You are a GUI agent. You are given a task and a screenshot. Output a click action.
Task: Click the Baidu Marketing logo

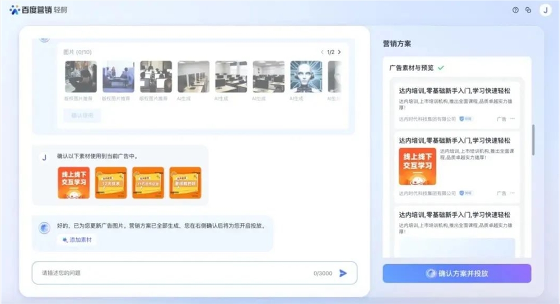pyautogui.click(x=31, y=10)
